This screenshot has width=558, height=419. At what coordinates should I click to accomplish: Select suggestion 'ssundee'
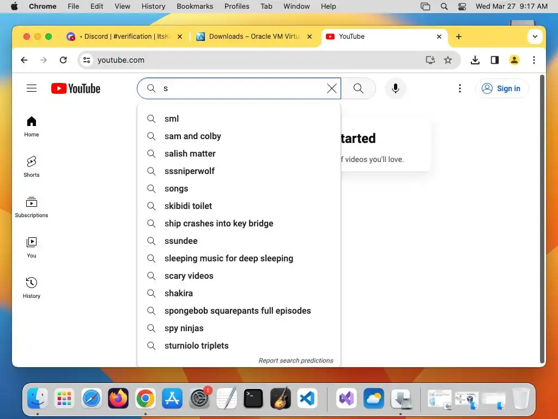[x=239, y=241]
